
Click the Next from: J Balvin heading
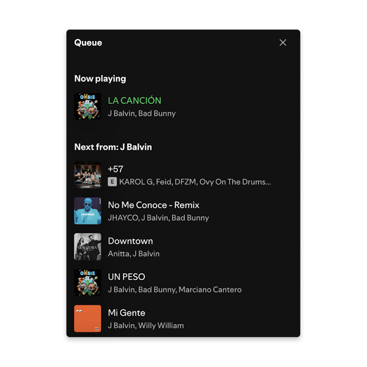(x=113, y=147)
